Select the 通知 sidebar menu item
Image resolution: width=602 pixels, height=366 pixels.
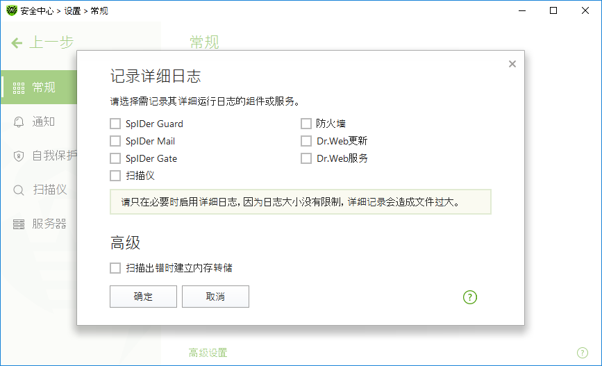pos(39,122)
